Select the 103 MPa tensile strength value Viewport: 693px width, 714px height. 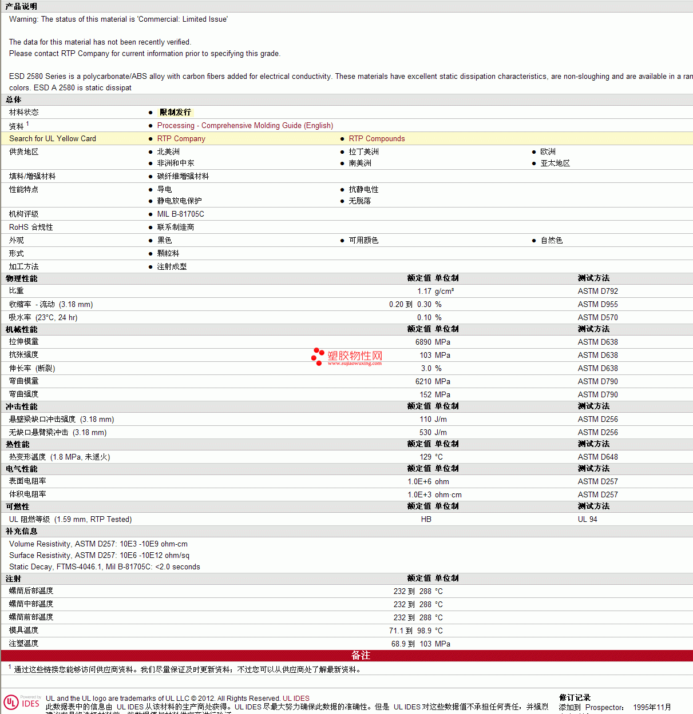coord(435,356)
